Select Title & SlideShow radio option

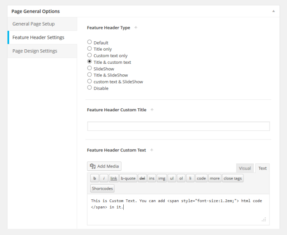click(89, 75)
